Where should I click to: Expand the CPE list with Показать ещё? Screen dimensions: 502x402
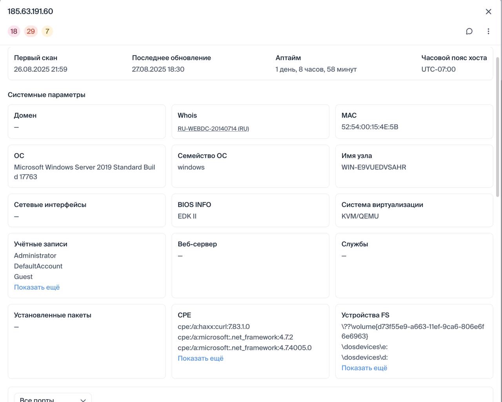[x=200, y=358]
